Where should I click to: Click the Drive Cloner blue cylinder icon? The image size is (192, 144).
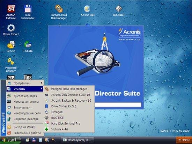point(47,106)
